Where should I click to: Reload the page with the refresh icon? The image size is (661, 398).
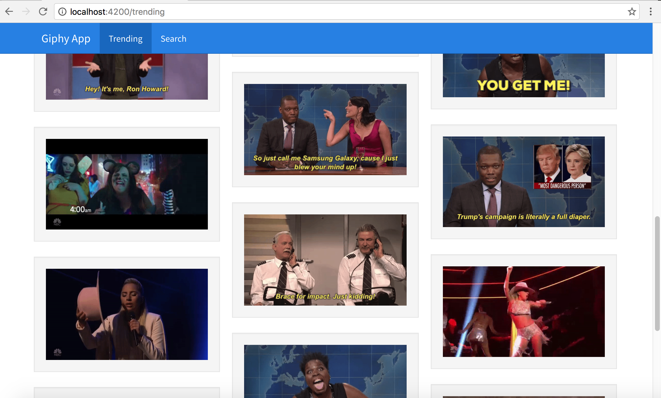tap(43, 11)
